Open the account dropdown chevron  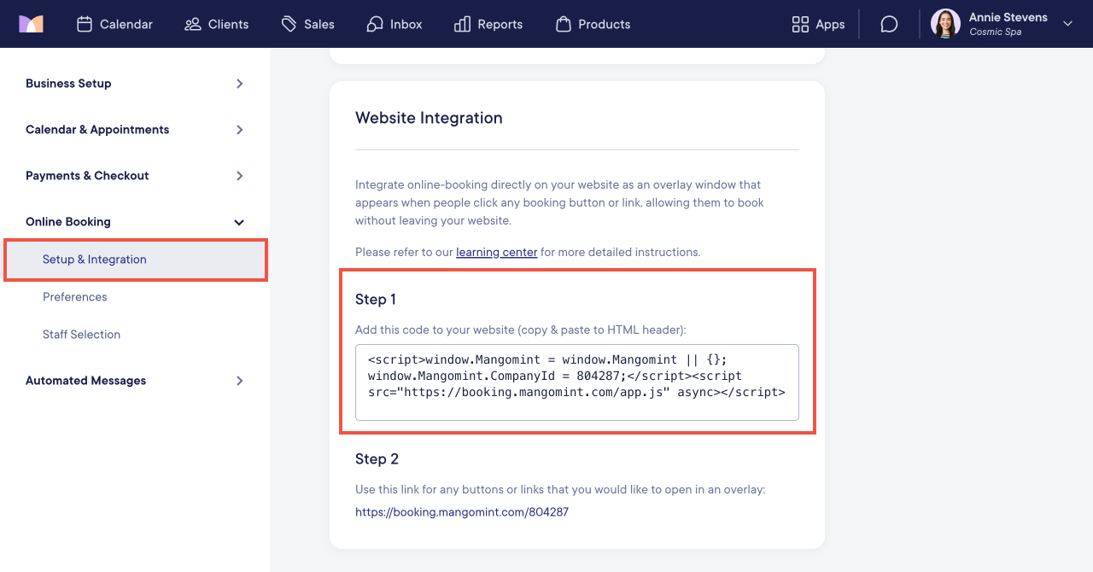1067,24
